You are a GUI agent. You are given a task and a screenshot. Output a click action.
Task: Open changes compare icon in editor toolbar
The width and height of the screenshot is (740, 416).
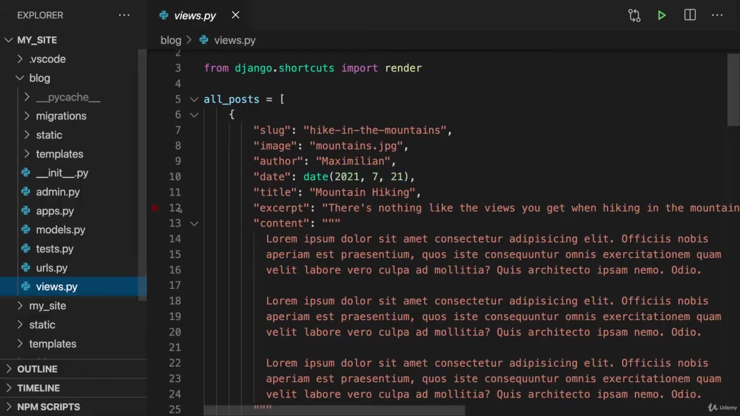(x=634, y=16)
